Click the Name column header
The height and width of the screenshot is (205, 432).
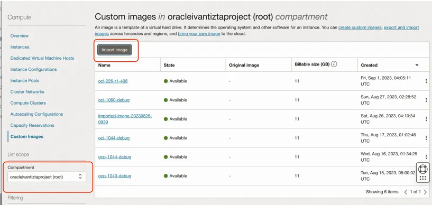coord(104,65)
